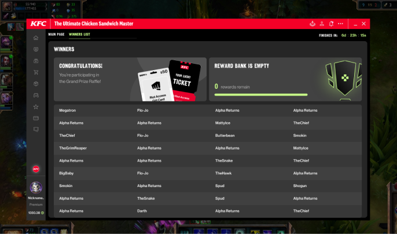Open the notifications bell icon

(x=331, y=24)
